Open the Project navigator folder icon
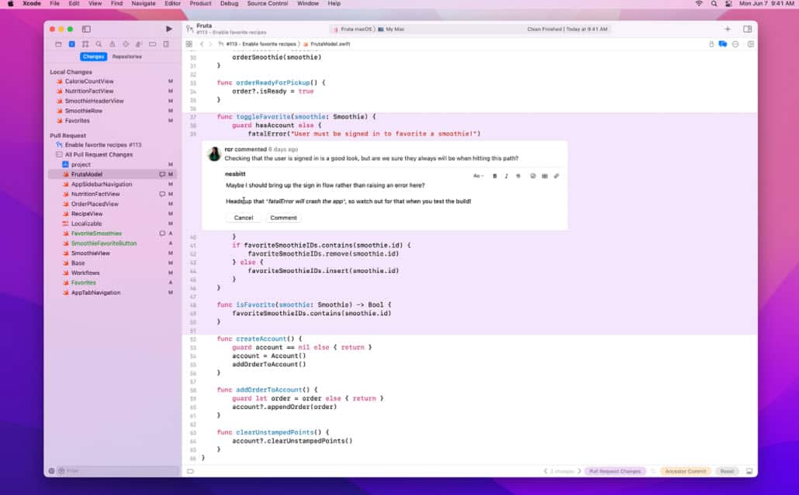 click(x=58, y=44)
